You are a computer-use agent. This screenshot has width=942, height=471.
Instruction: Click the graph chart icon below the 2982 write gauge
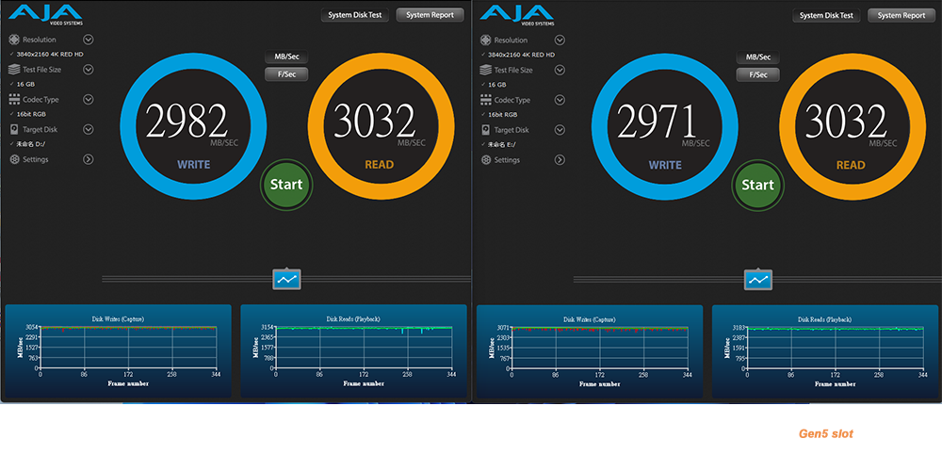coord(286,279)
